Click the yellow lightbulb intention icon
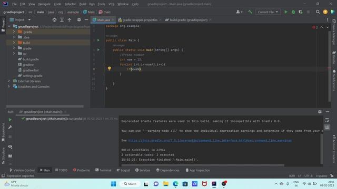The height and width of the screenshot is (189, 337). 109,69
